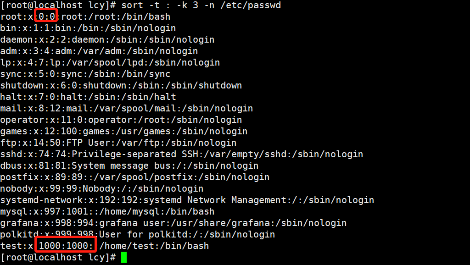
Task: Click the red-boxed 0:0 in root line
Action: (46, 17)
